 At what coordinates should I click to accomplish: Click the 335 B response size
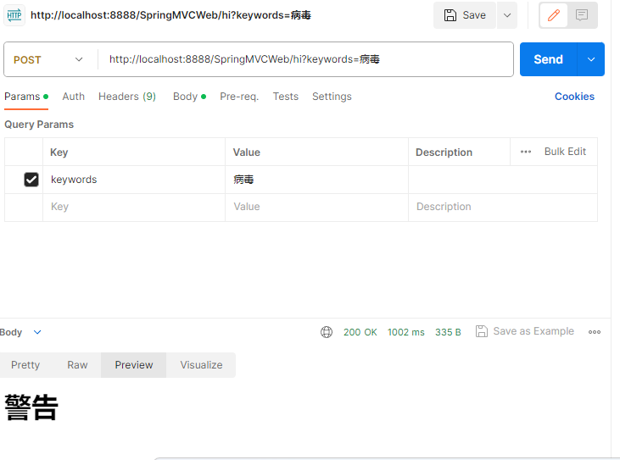coord(448,332)
